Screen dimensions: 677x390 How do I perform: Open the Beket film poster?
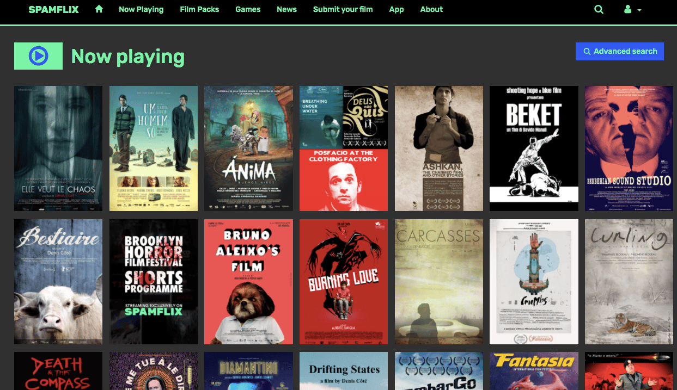click(534, 148)
